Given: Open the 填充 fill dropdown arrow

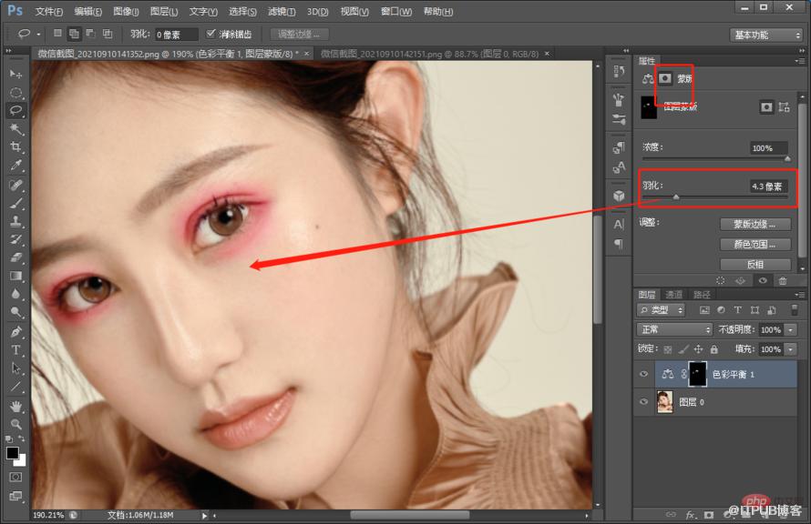Looking at the screenshot, I should [791, 349].
